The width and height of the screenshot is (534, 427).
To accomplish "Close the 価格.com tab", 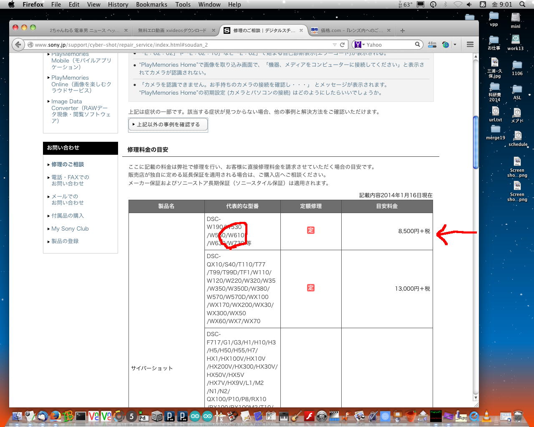I will point(389,30).
